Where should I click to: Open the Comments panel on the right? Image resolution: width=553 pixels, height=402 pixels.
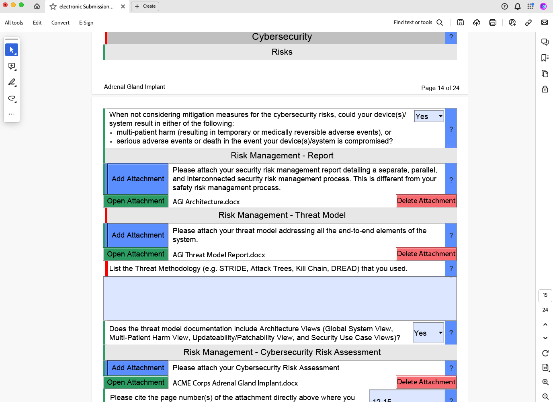[x=545, y=42]
